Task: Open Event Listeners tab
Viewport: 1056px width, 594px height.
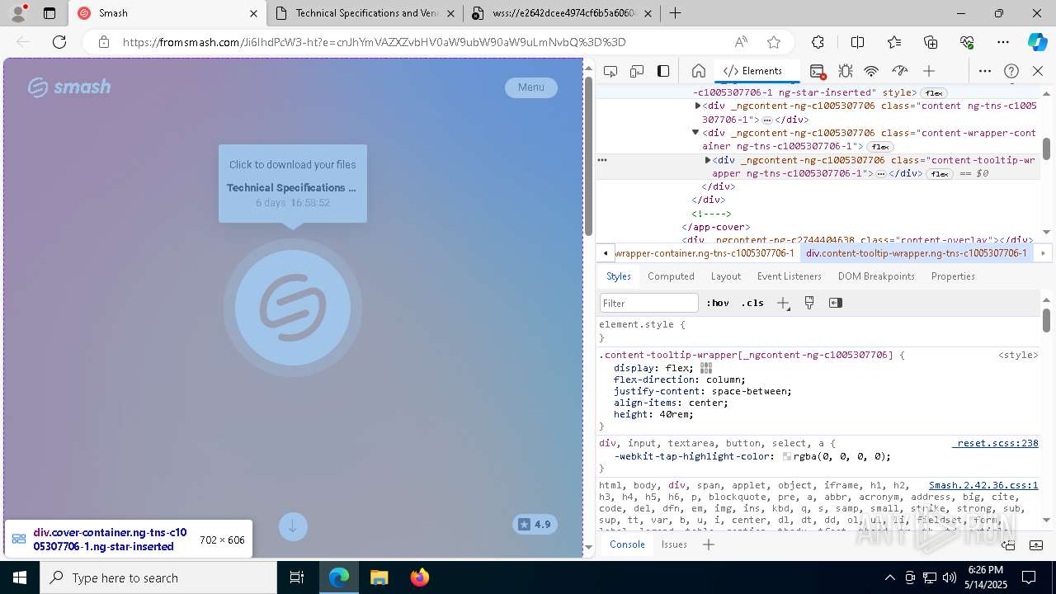Action: (789, 276)
